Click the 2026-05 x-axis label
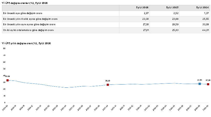This screenshot has height=117, width=211. tap(172, 108)
